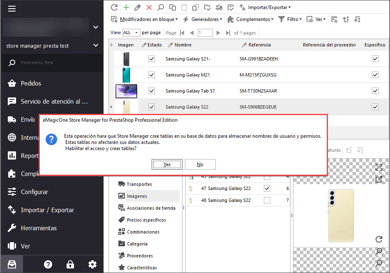Click the search magnifier in toolbar

point(160,7)
